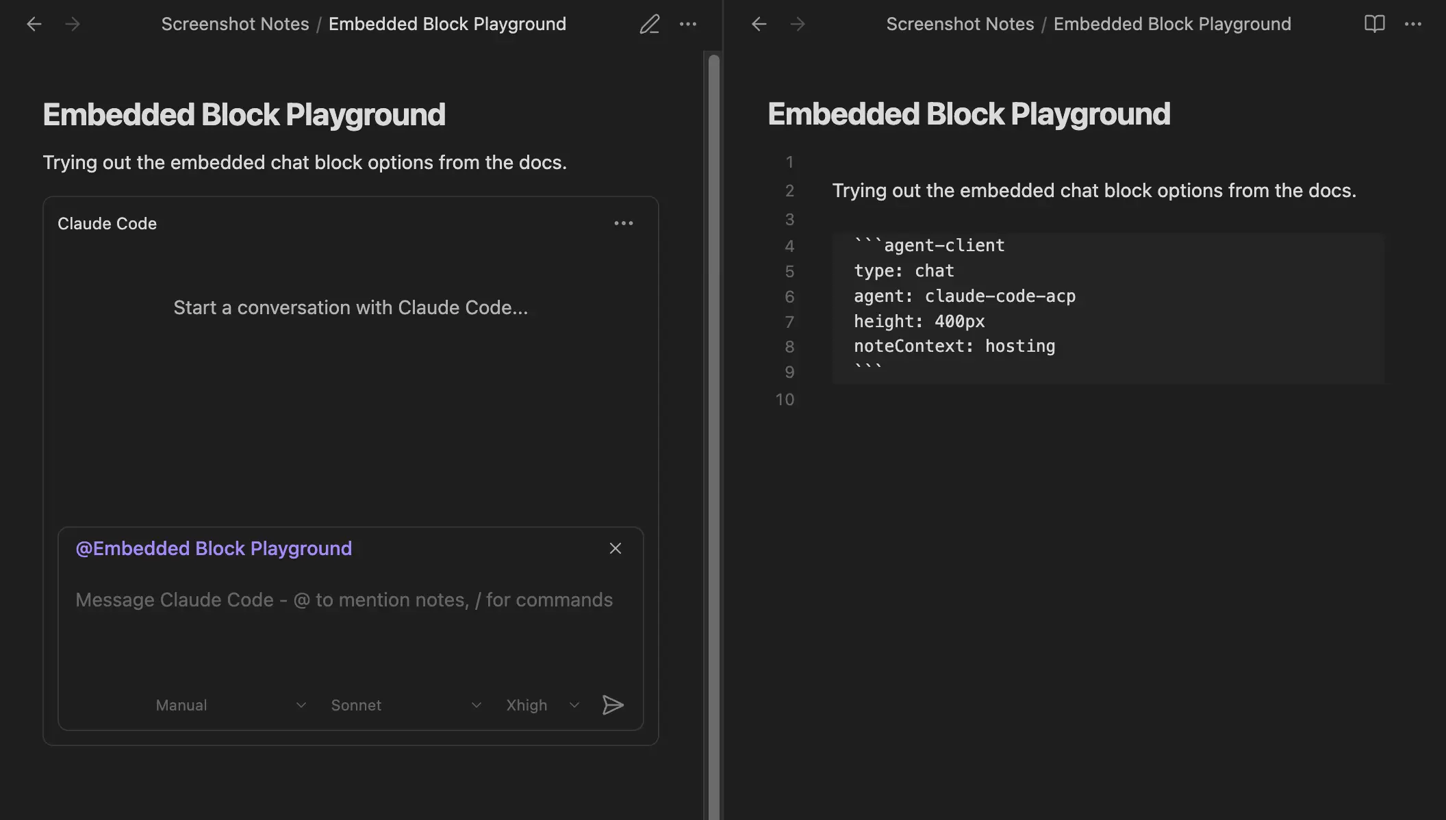
Task: Send message with paper plane icon
Action: [613, 705]
